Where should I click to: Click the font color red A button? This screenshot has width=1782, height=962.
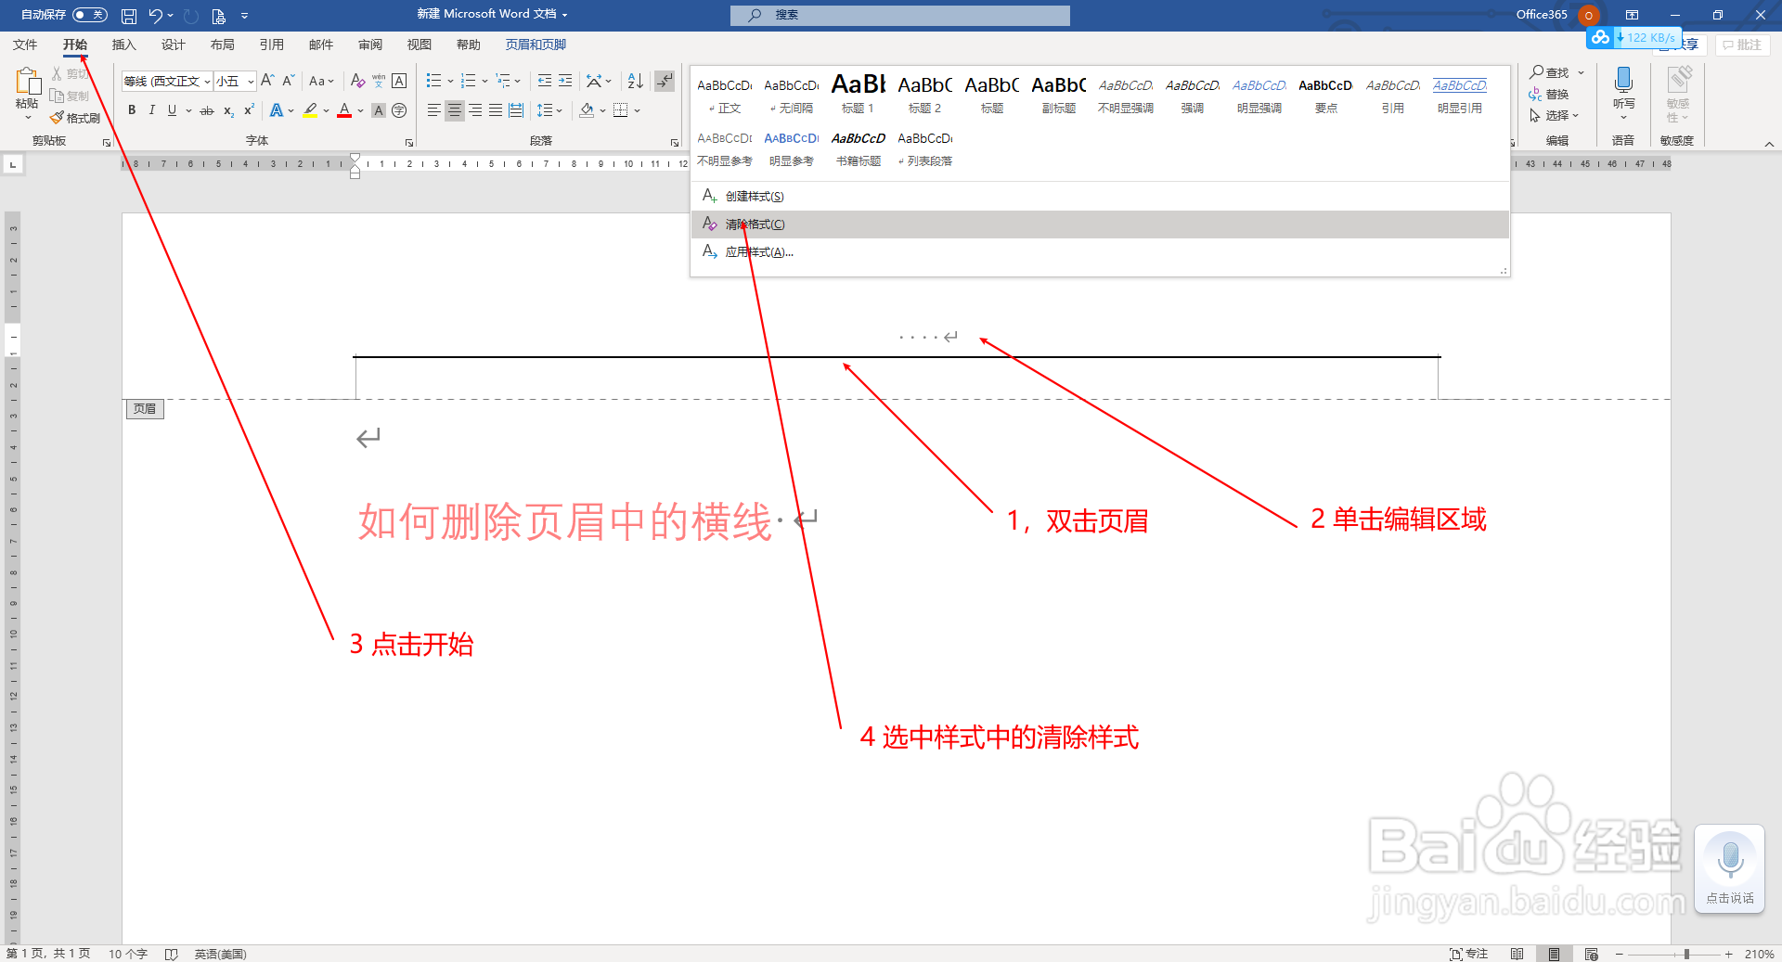(344, 110)
